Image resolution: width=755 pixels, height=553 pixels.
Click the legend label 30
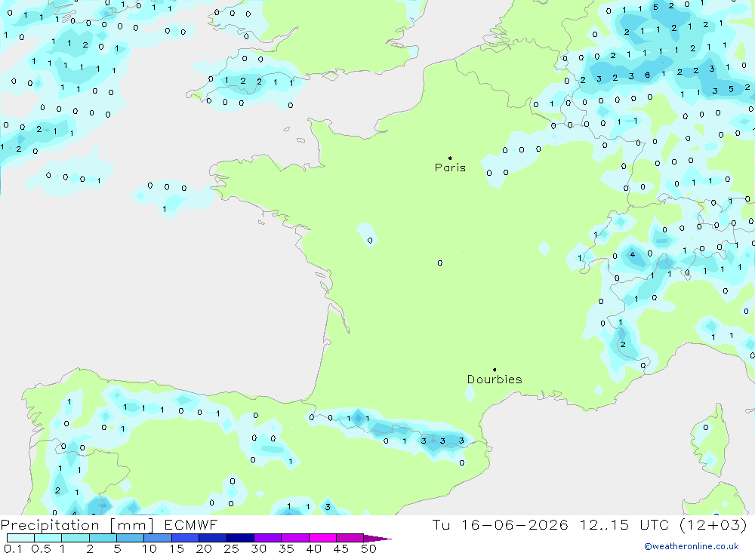259,548
